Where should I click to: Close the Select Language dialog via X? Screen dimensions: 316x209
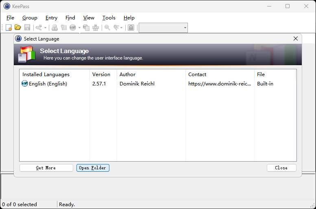(x=296, y=38)
